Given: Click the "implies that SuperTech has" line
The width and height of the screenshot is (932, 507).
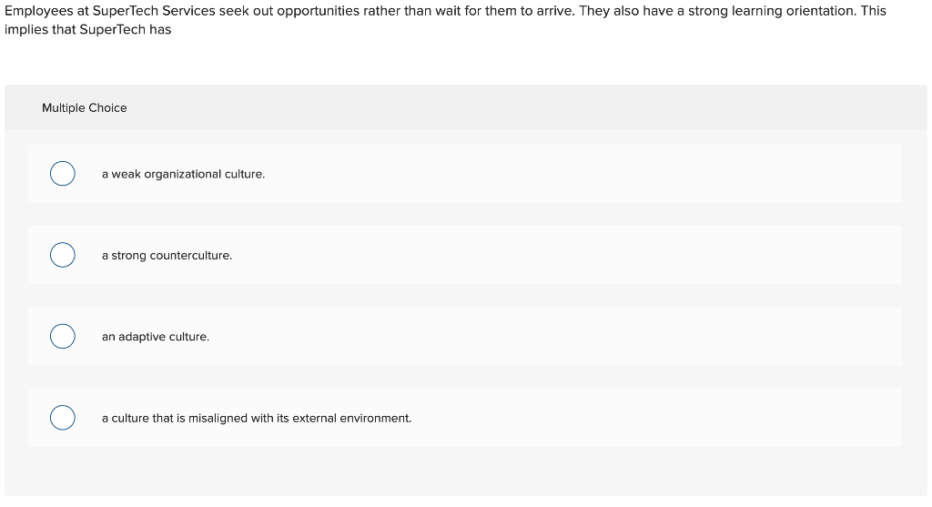Looking at the screenshot, I should pyautogui.click(x=87, y=29).
